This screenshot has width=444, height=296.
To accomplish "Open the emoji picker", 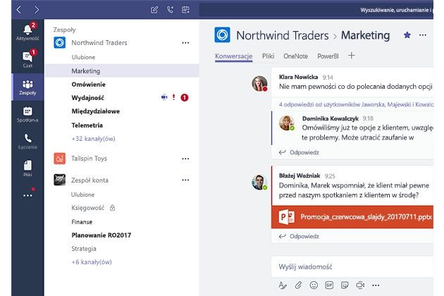I will 314,285.
